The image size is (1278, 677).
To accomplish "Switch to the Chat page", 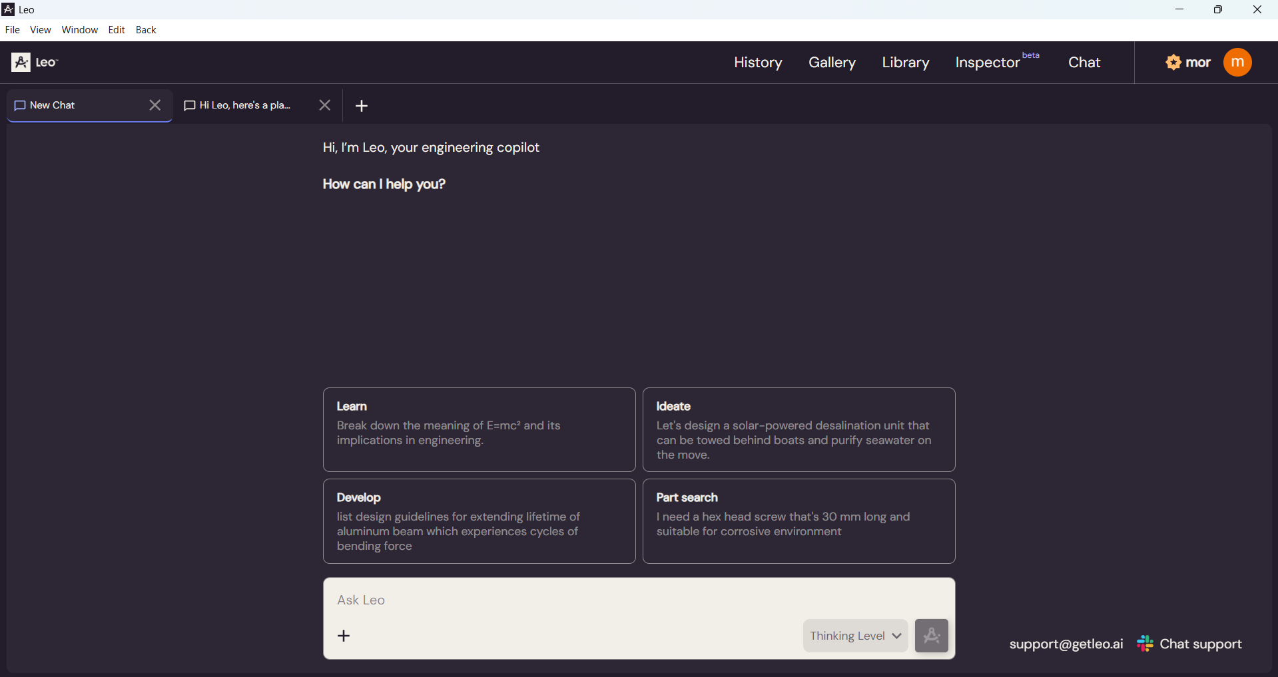I will click(1084, 63).
